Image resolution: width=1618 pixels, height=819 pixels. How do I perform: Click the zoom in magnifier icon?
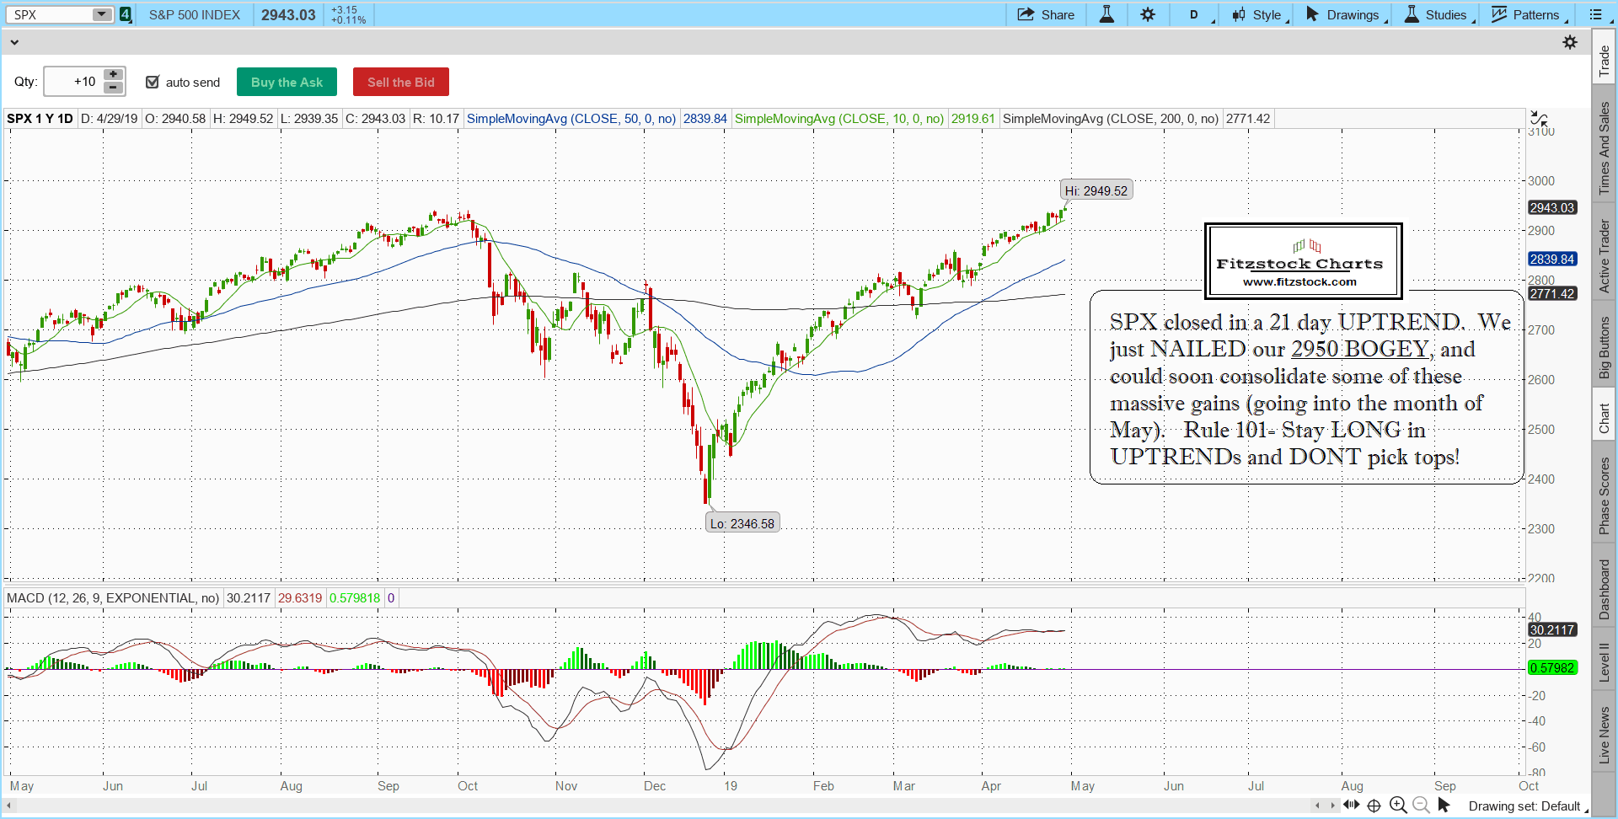tap(1398, 805)
